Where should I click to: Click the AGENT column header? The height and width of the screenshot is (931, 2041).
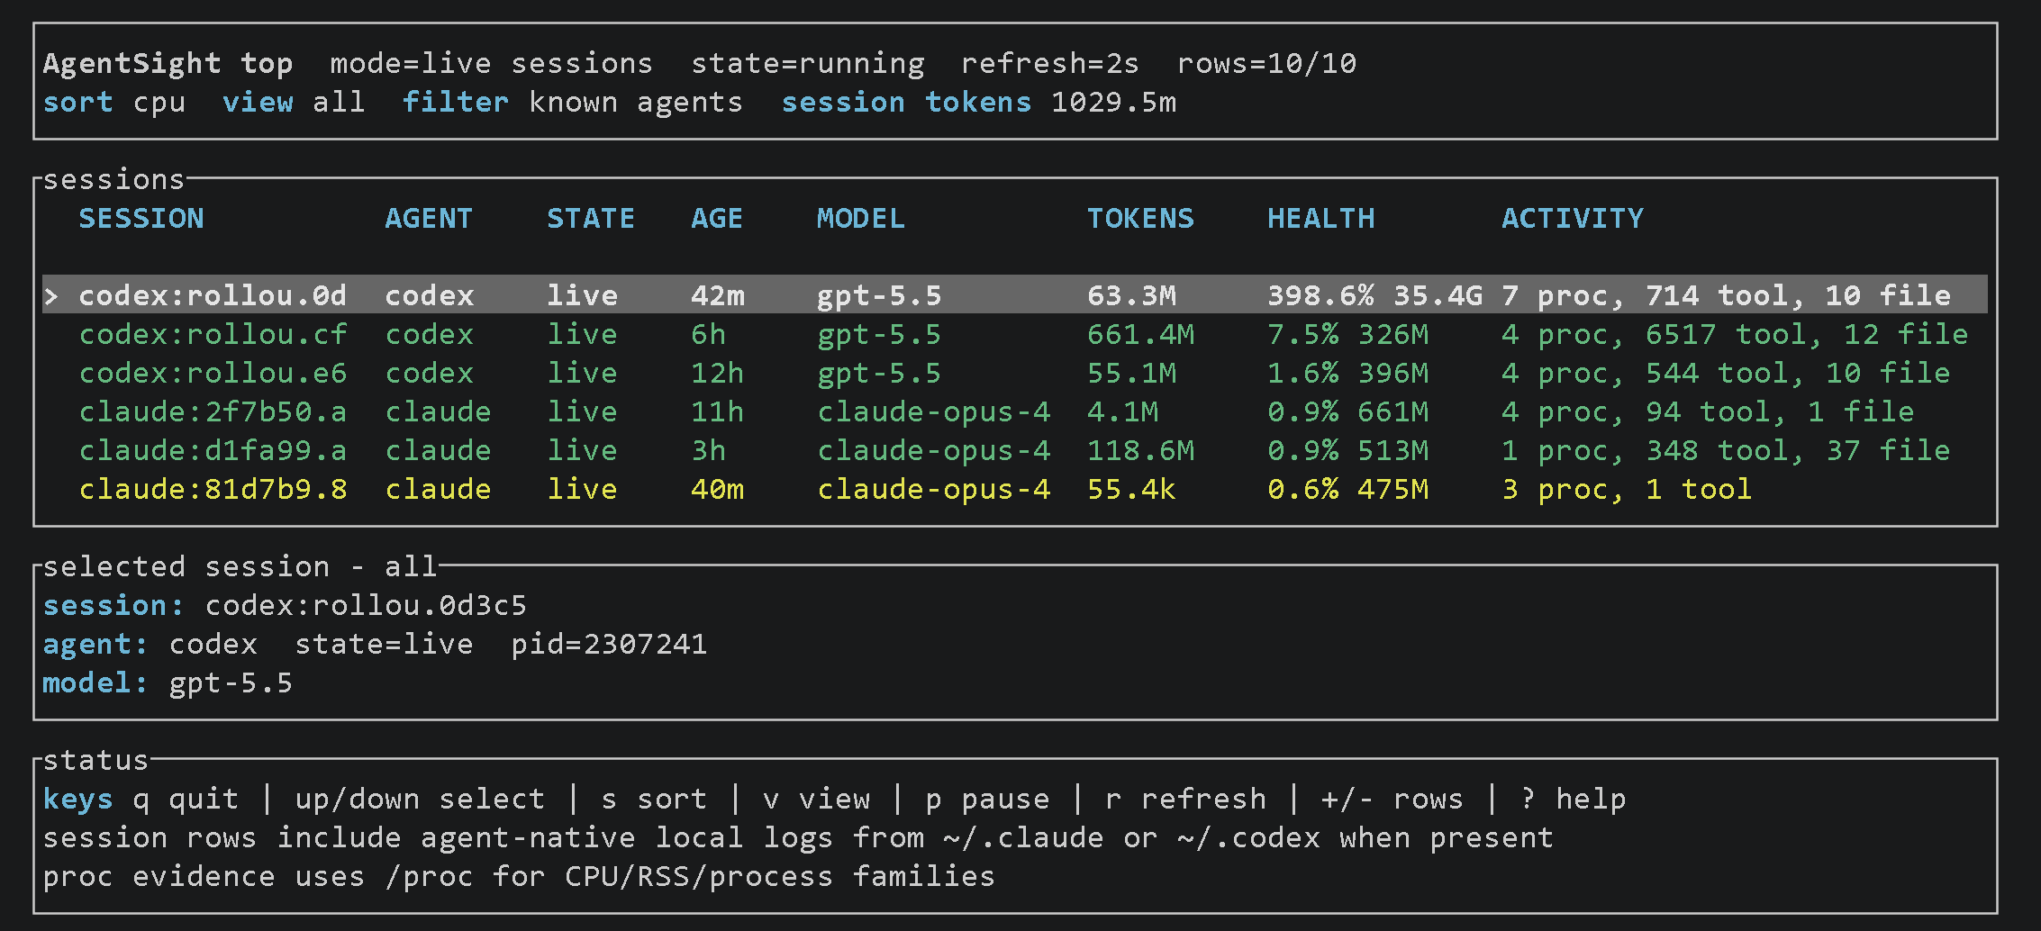click(x=429, y=218)
